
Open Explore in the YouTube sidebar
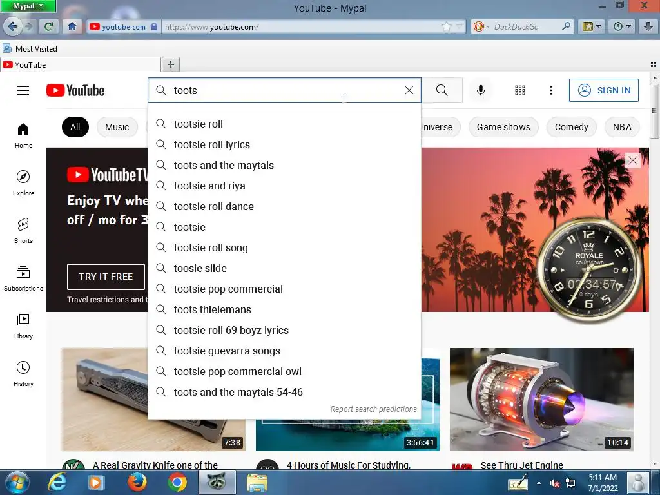(x=23, y=182)
